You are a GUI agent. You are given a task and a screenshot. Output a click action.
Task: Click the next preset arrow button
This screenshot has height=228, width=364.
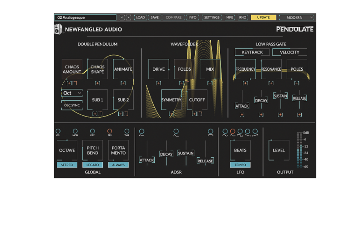pos(128,17)
